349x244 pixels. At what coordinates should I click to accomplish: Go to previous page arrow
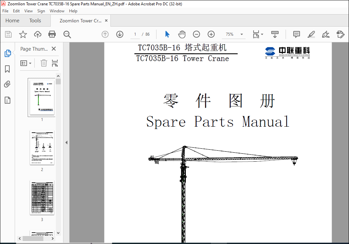(x=105, y=34)
